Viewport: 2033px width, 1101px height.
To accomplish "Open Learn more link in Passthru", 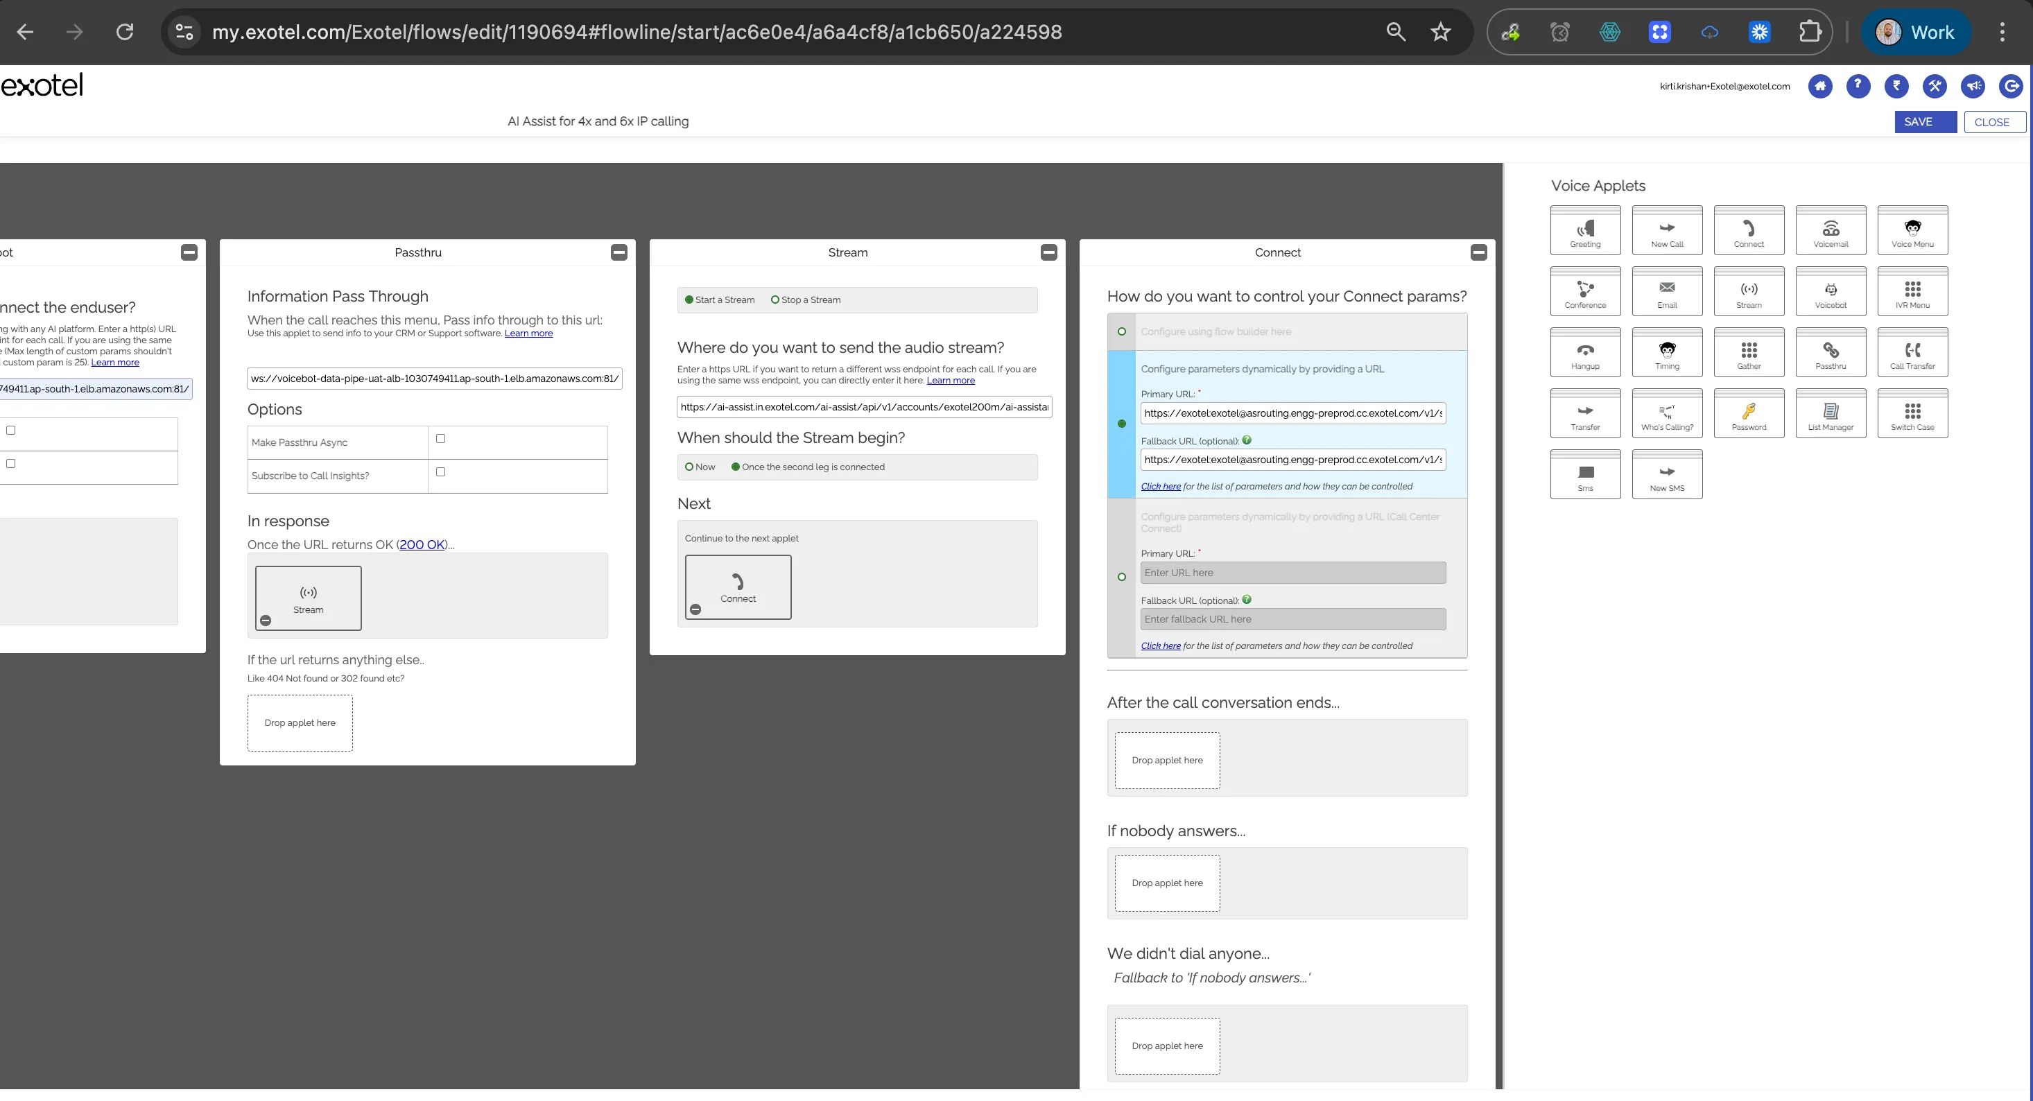I will pyautogui.click(x=529, y=333).
